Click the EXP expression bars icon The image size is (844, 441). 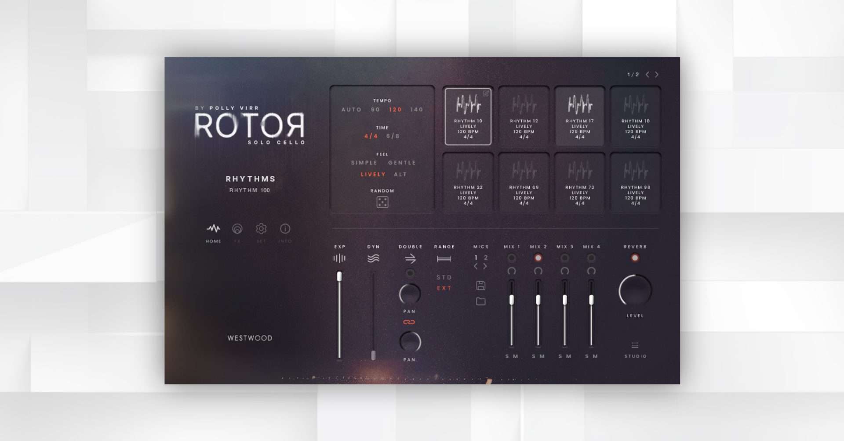339,258
